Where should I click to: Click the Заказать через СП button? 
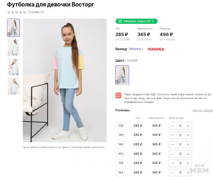[x=136, y=21]
